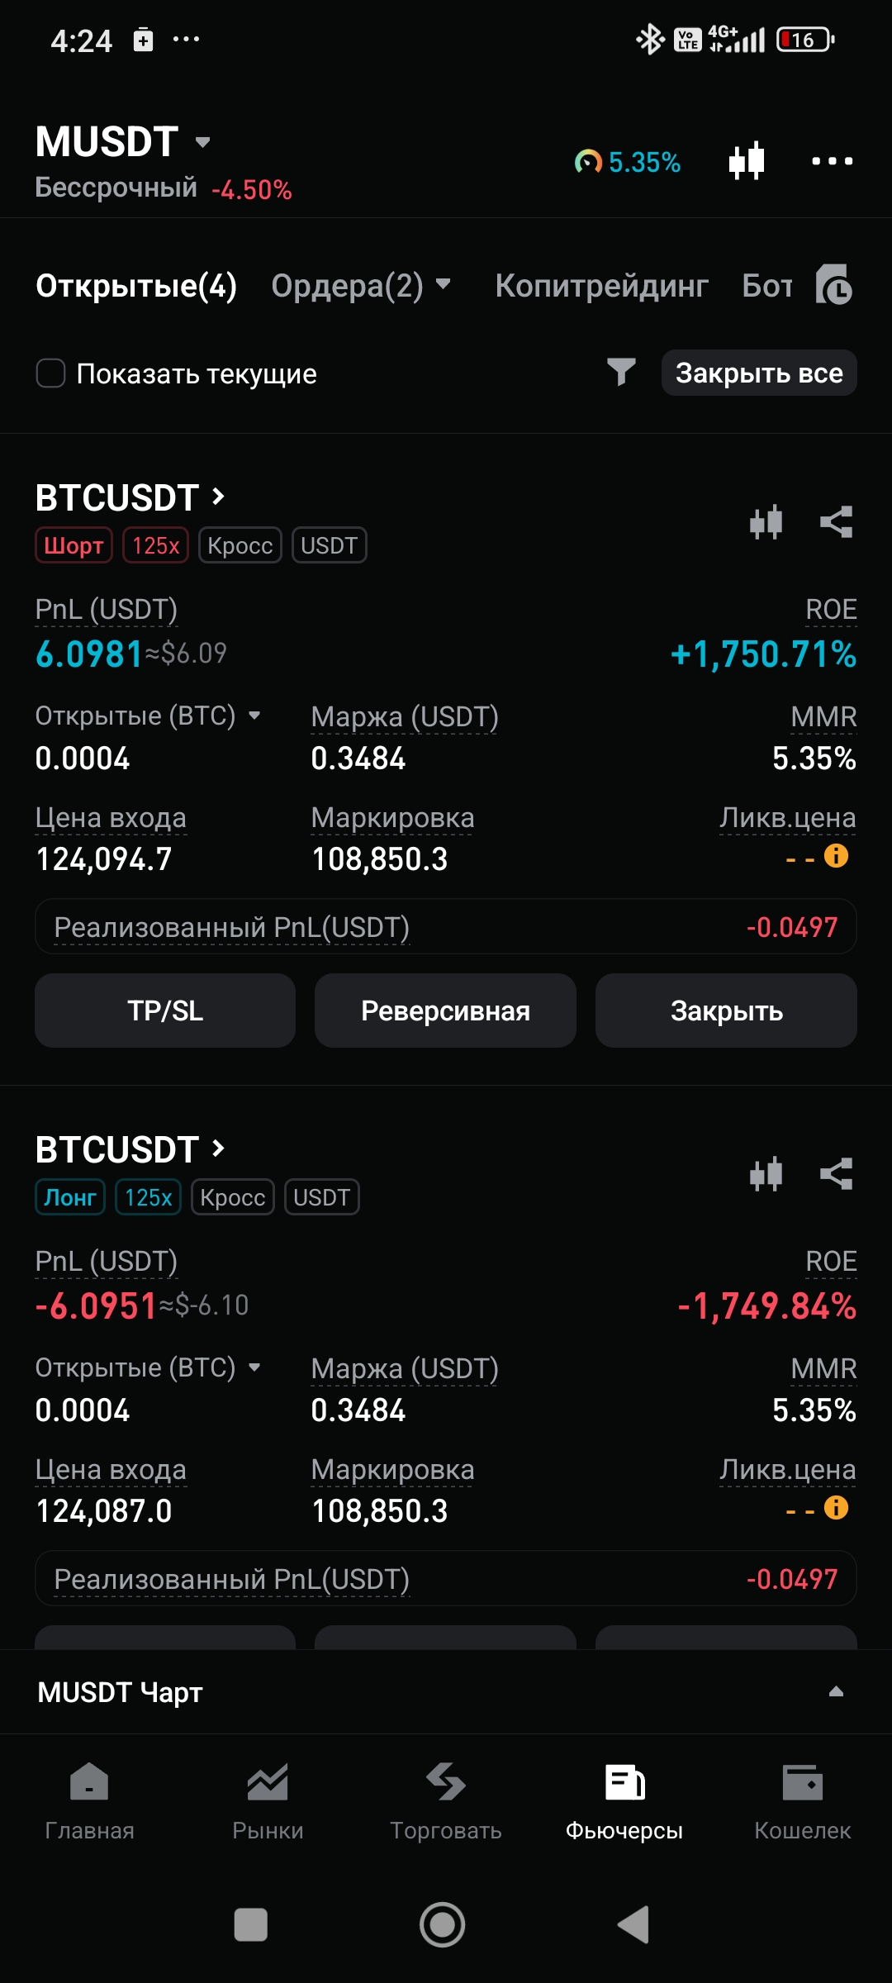
Task: Share the Short BTCUSDT position
Action: (836, 522)
